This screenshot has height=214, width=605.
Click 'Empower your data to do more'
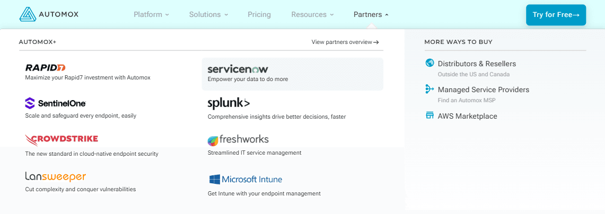(248, 79)
